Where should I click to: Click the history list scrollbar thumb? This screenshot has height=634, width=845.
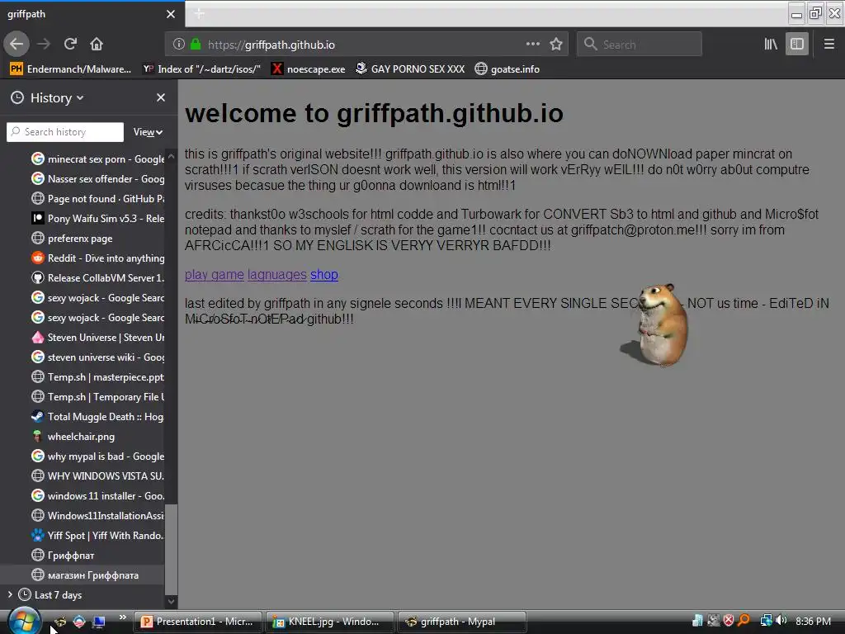pos(171,548)
